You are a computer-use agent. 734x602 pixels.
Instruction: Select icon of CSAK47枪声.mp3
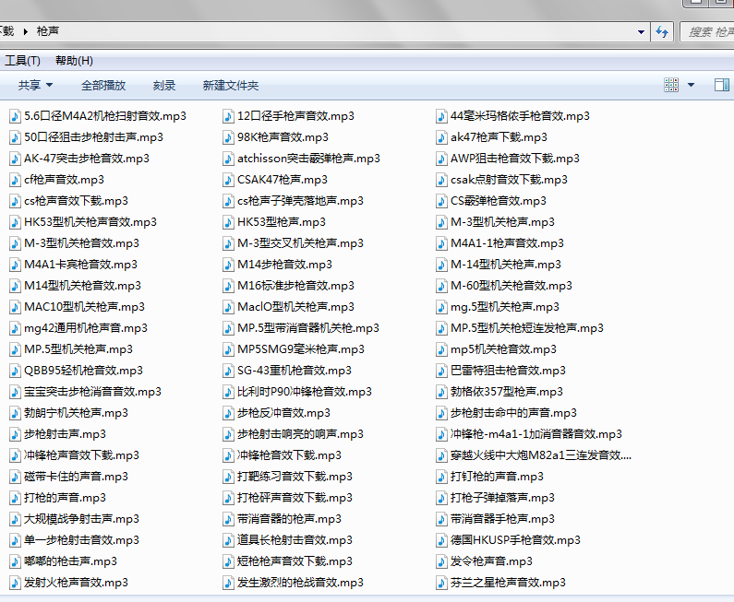pos(228,180)
